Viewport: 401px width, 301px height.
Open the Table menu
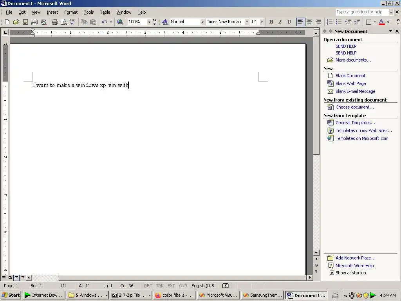[x=105, y=12]
